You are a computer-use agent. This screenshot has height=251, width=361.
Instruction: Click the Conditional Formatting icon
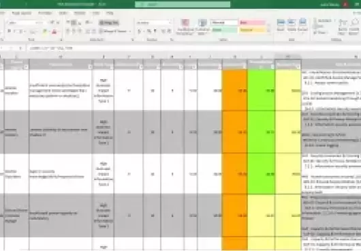185,27
